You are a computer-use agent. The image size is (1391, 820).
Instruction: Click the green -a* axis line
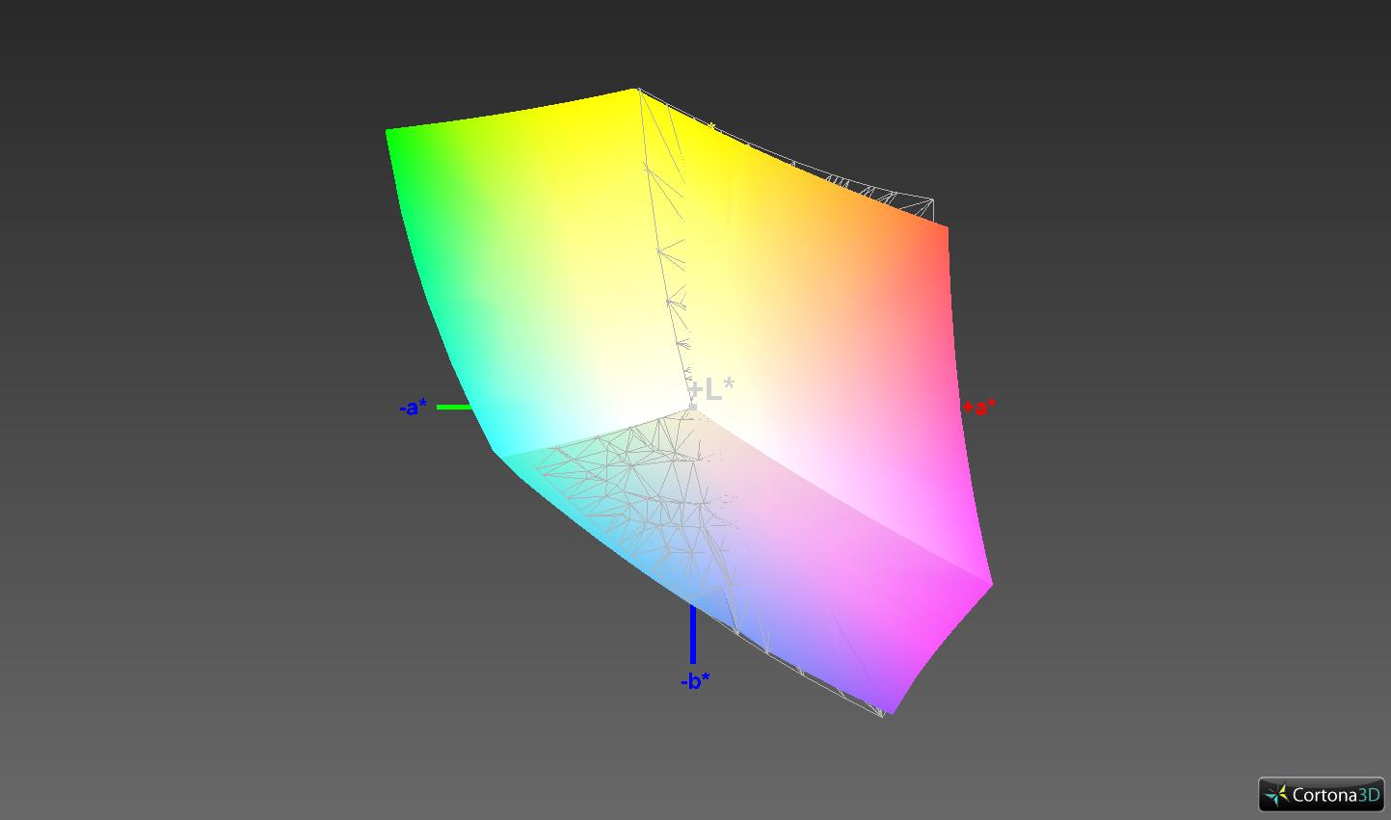(x=454, y=408)
